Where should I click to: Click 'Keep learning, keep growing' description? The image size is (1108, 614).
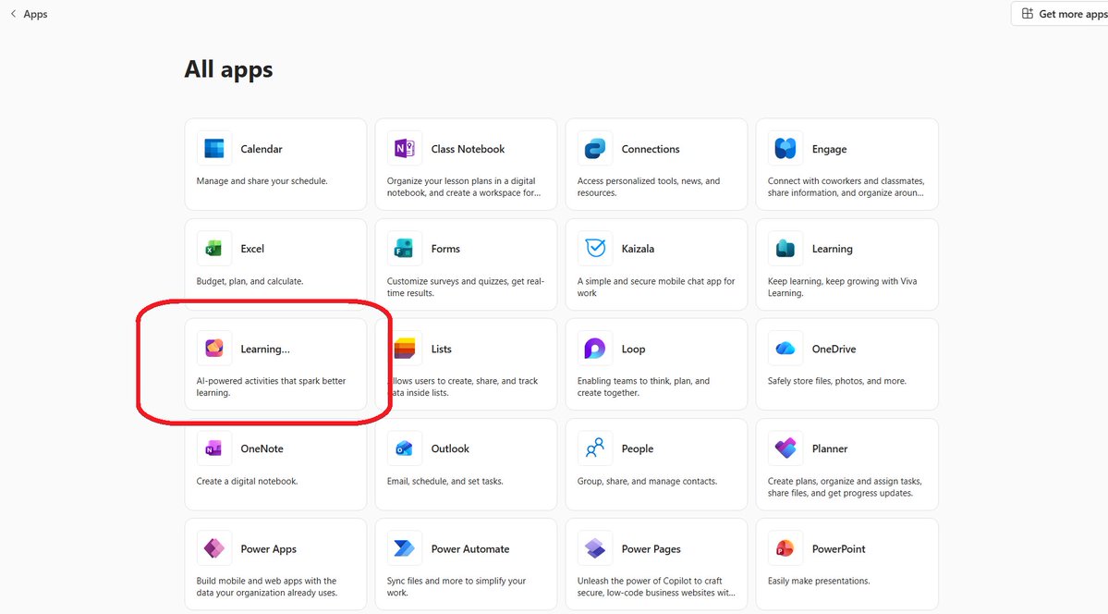tap(842, 287)
